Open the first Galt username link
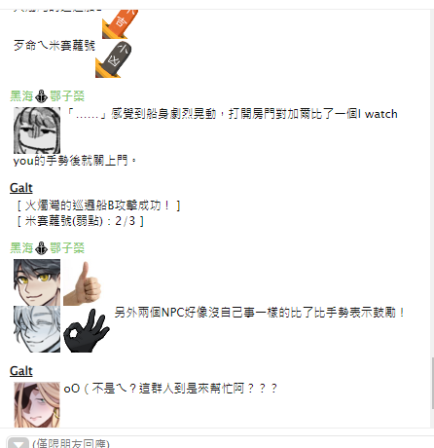The width and height of the screenshot is (434, 448). pos(21,188)
